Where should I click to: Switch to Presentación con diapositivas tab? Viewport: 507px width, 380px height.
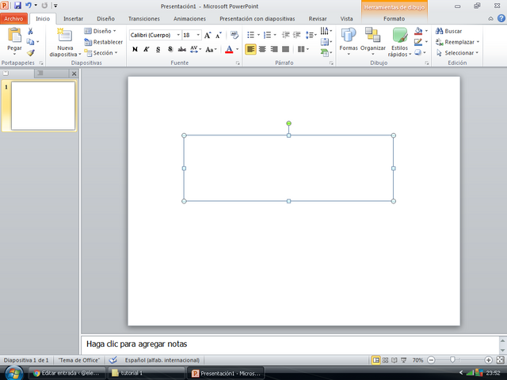click(257, 19)
